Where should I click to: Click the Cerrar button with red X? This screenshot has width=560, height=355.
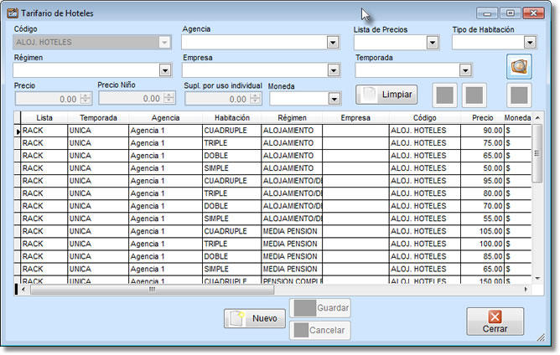pos(495,322)
